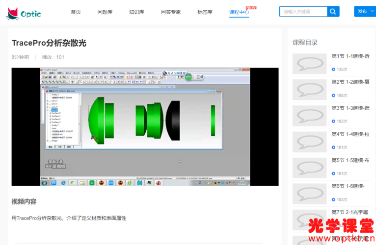The image size is (376, 245).
Task: Click the play icon beside 103次
Action: [x=333, y=200]
